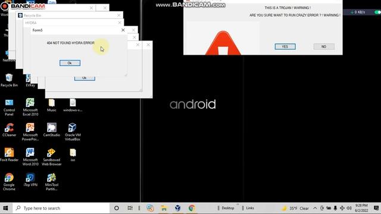Show hidden system tray icons
The width and height of the screenshot is (381, 214).
click(315, 208)
